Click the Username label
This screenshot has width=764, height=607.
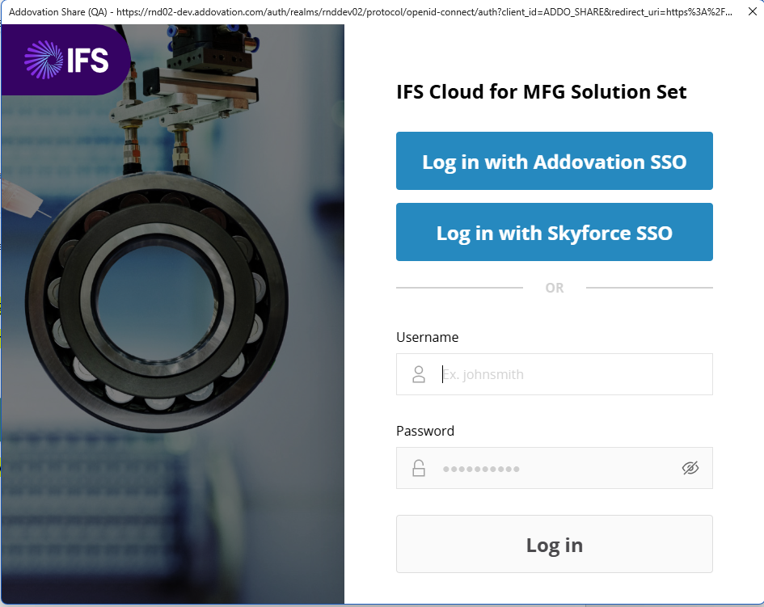click(427, 337)
